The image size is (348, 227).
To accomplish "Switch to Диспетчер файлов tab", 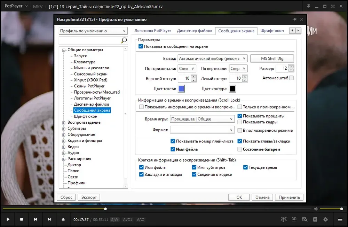I will tap(195, 30).
